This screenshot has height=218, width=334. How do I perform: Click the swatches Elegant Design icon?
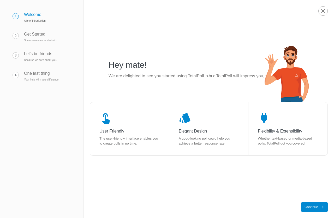coord(185,118)
